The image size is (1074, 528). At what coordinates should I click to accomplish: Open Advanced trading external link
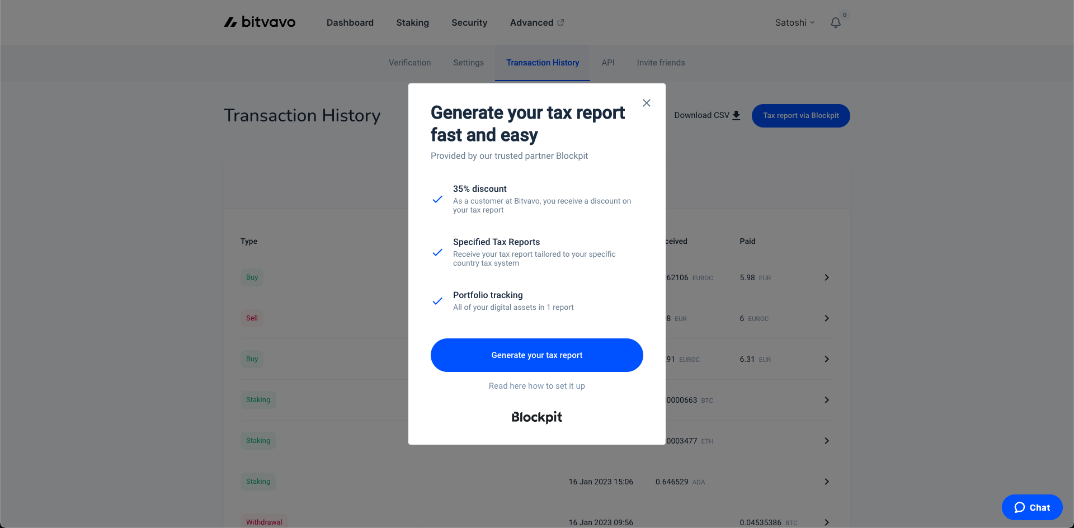coord(537,23)
